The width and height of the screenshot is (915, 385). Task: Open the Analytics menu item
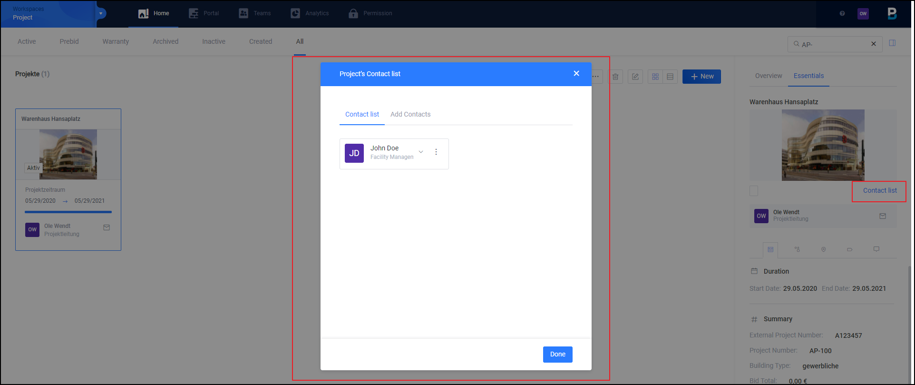point(310,13)
